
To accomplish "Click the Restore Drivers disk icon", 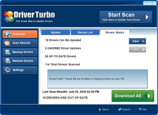I will tap(7, 61).
